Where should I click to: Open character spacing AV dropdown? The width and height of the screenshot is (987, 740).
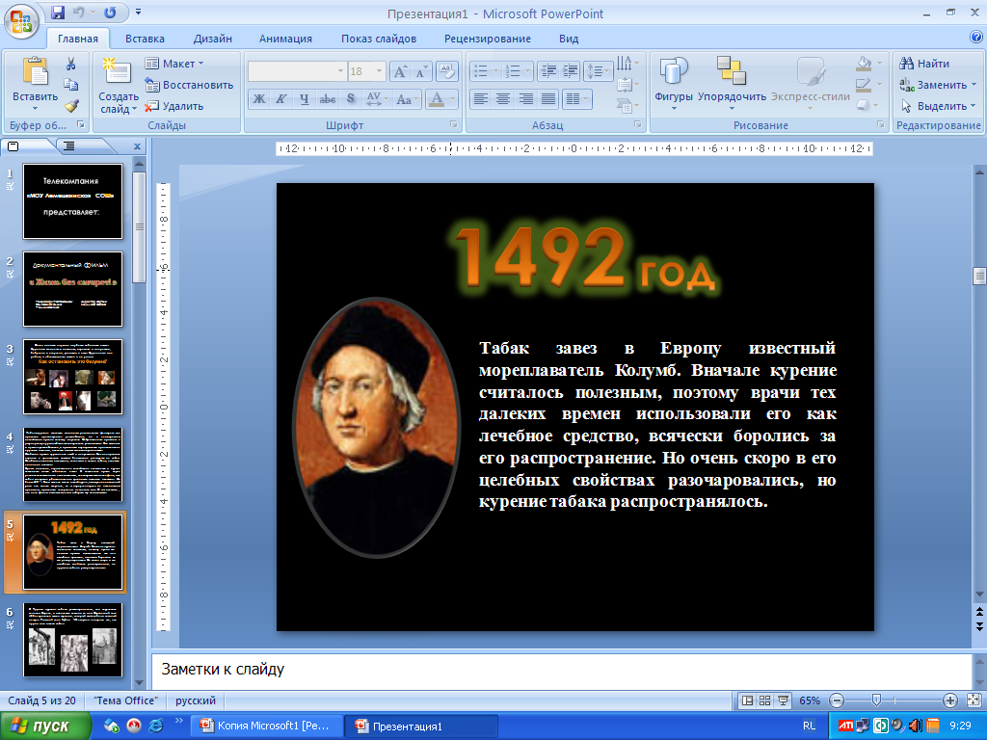pos(377,99)
